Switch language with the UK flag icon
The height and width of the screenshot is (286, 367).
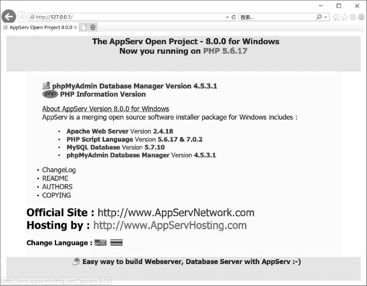[100, 243]
